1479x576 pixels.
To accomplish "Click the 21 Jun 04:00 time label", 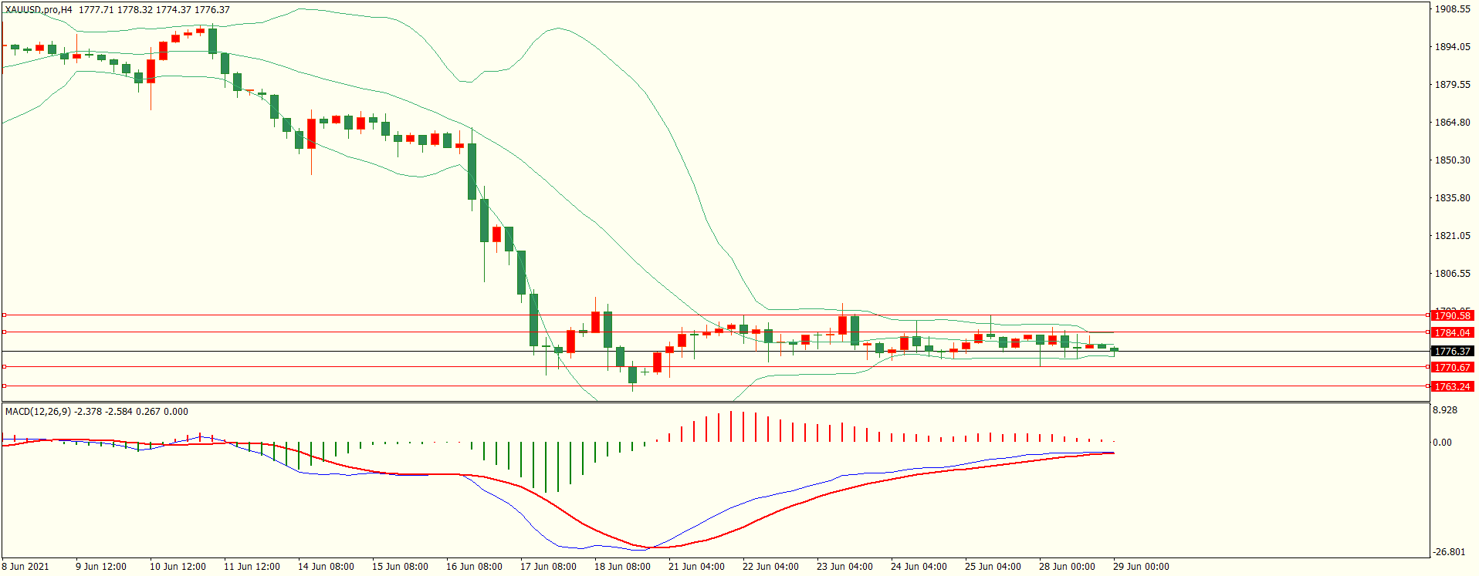I will tap(696, 567).
